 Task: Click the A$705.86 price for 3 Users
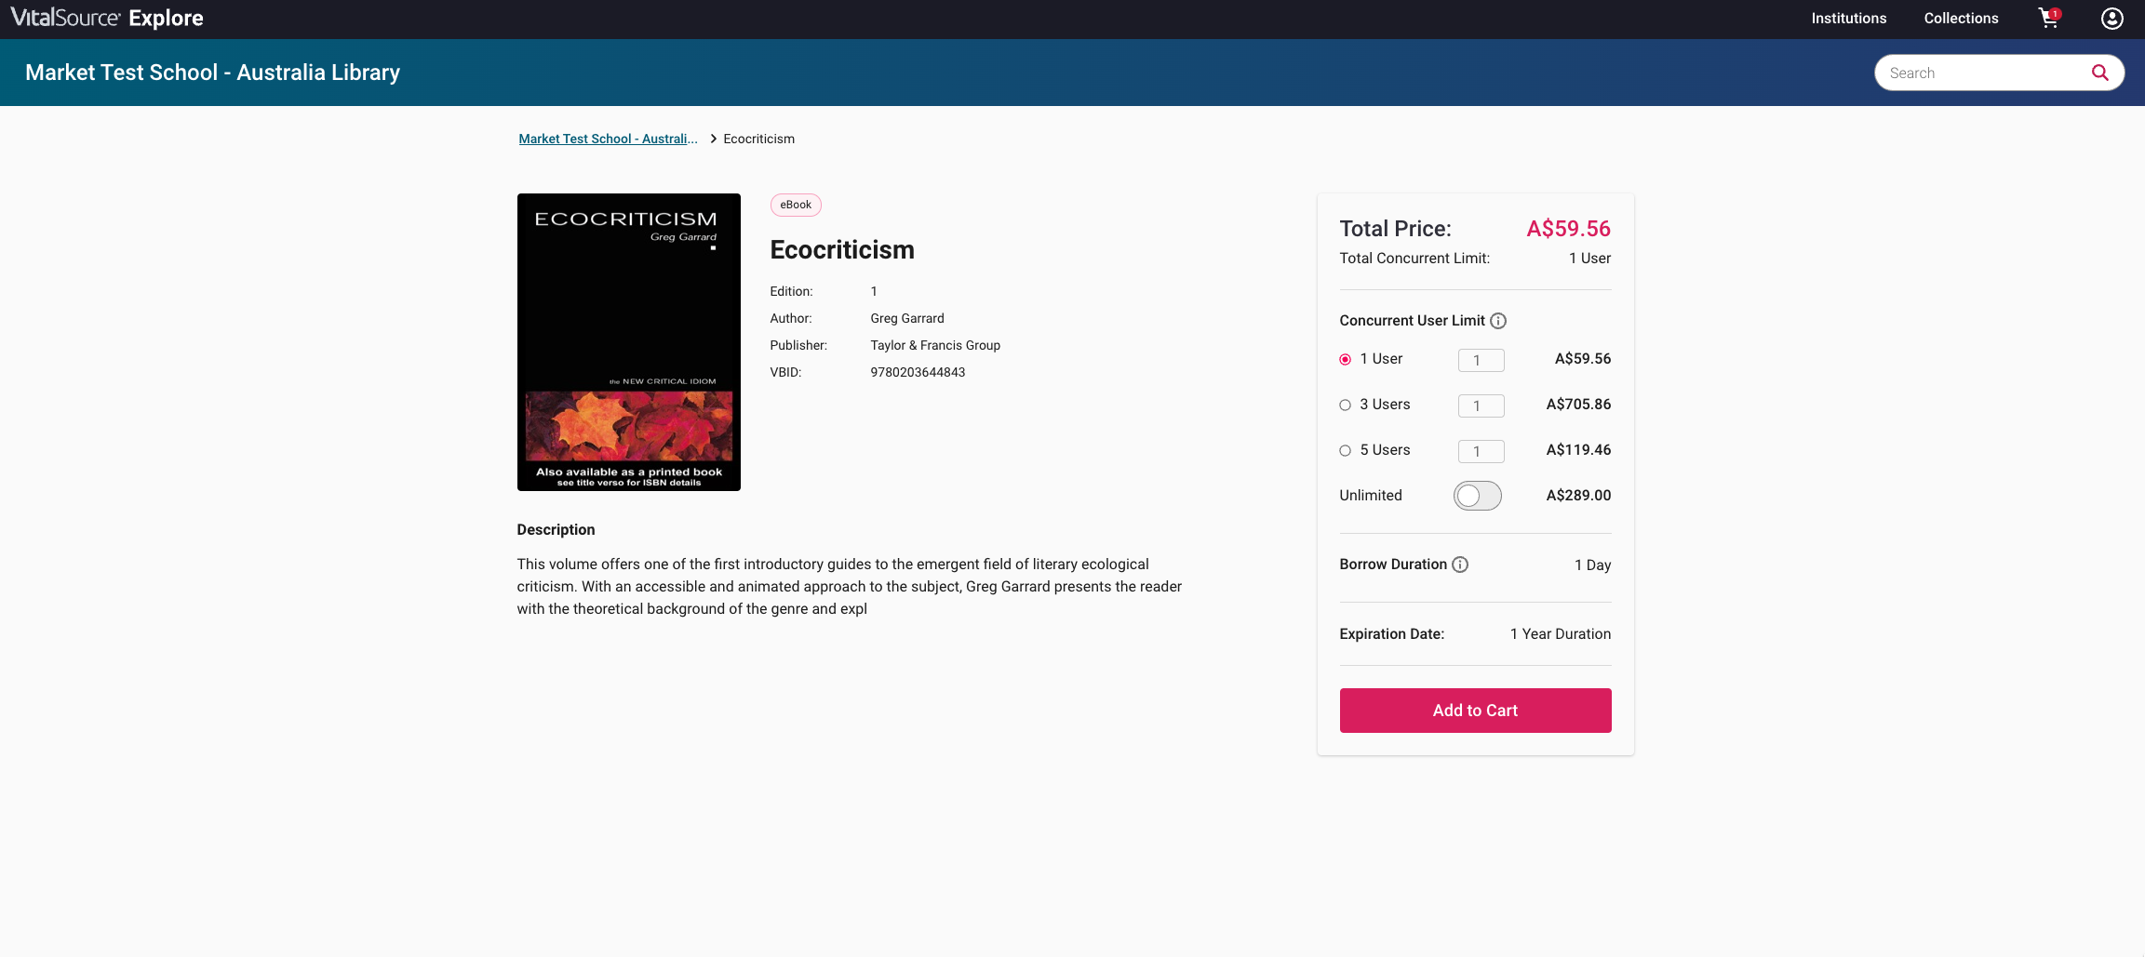(x=1578, y=405)
